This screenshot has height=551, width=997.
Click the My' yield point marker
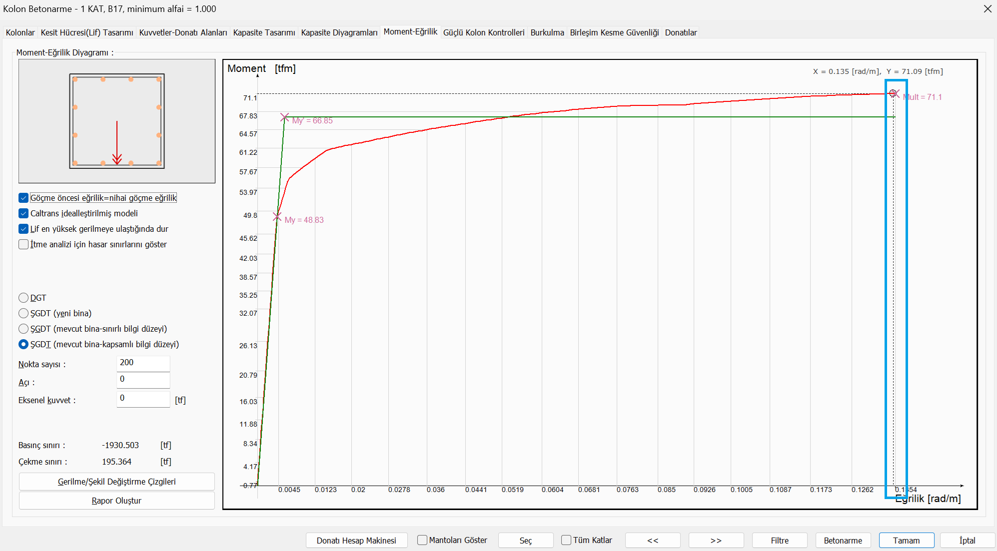(284, 117)
